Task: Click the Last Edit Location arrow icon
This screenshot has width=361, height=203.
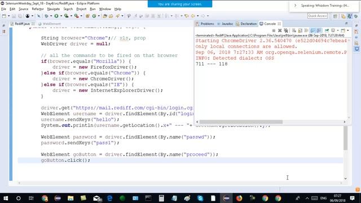Action: tap(187, 16)
